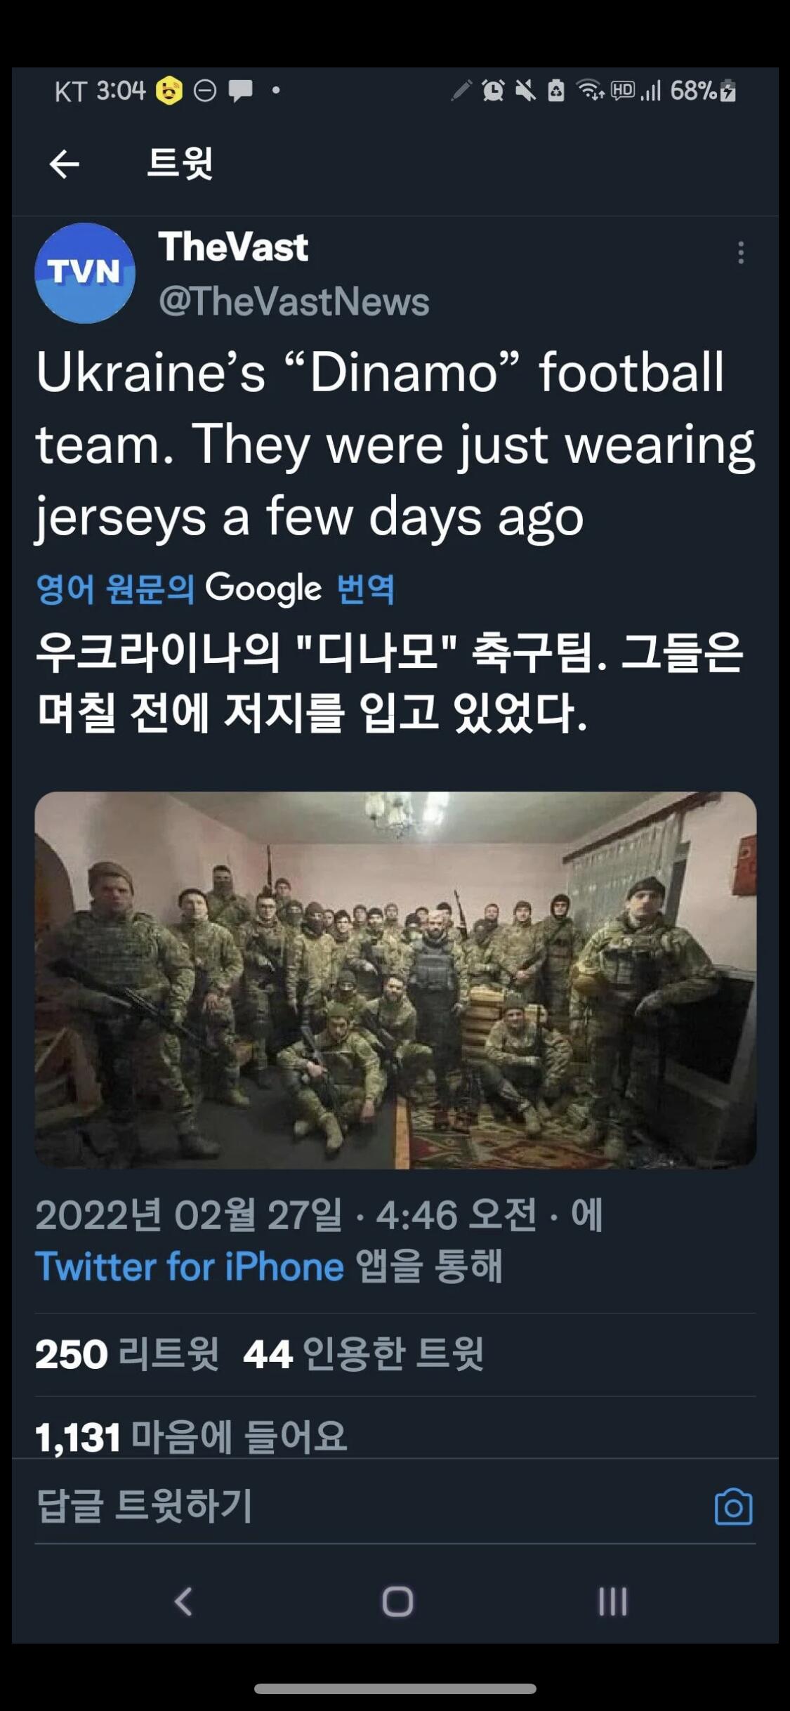790x1711 pixels.
Task: View the 250 리트윗 list
Action: point(127,1353)
